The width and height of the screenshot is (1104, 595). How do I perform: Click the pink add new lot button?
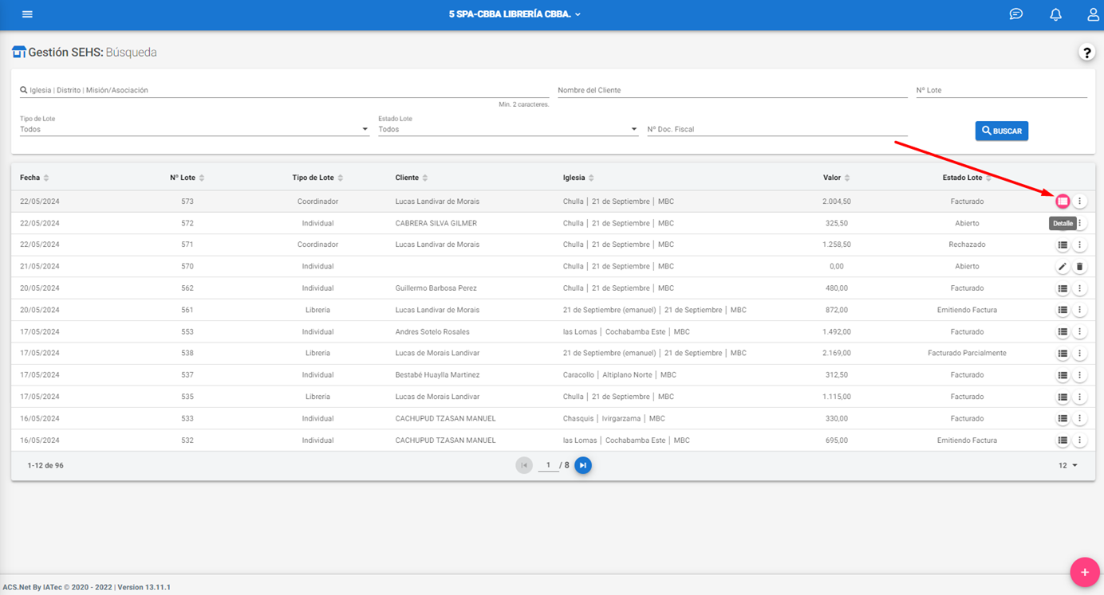pyautogui.click(x=1085, y=572)
